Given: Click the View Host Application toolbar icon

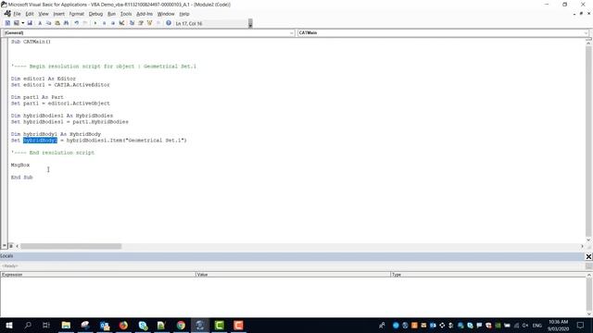Looking at the screenshot, I should point(7,23).
